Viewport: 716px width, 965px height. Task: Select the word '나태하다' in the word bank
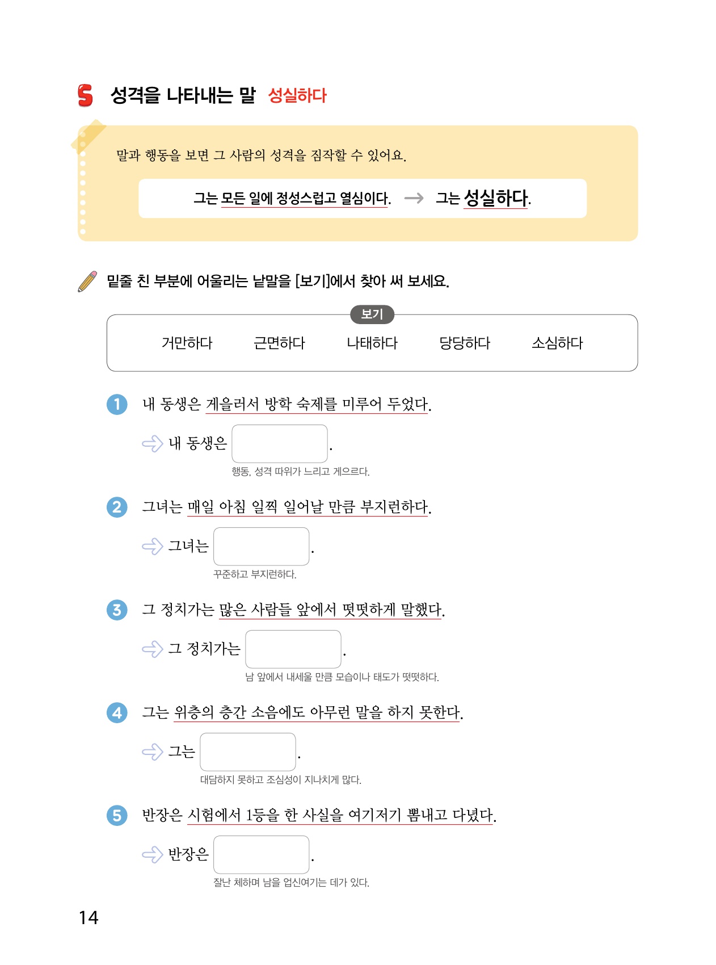pyautogui.click(x=372, y=343)
